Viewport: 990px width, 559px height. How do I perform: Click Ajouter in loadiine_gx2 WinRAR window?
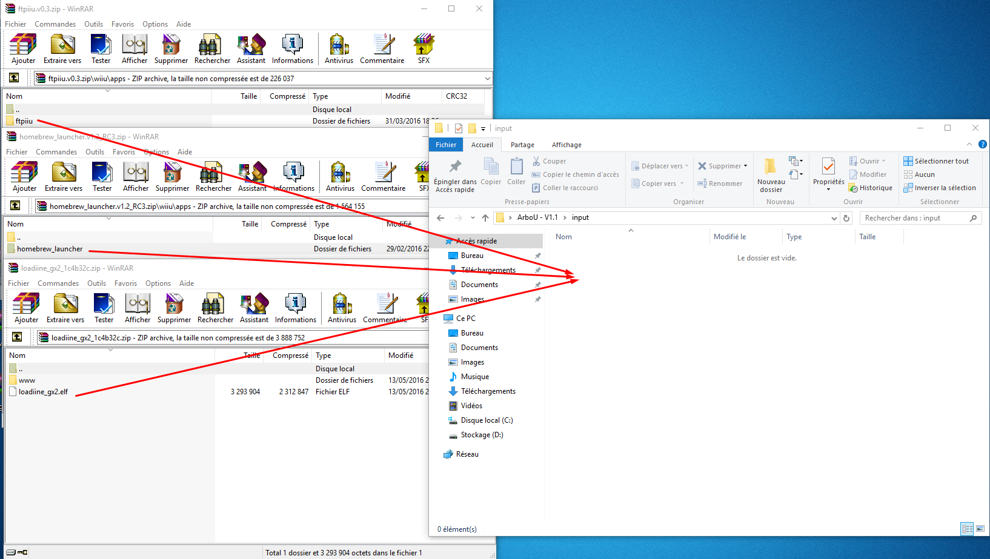pyautogui.click(x=26, y=308)
